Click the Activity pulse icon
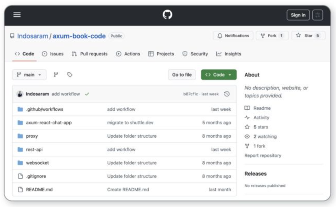336x207 pixels. pos(247,117)
